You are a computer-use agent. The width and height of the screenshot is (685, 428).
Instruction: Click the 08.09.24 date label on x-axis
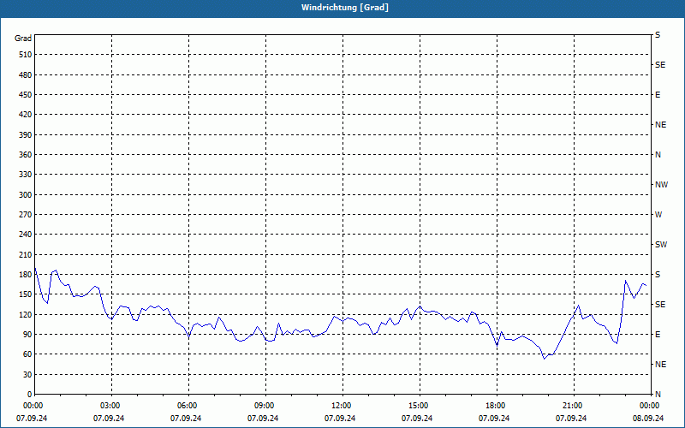(648, 418)
